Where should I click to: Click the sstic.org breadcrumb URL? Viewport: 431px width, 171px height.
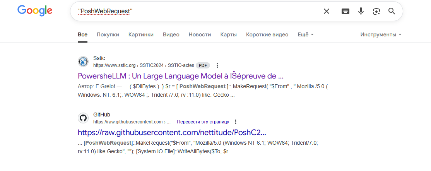[144, 65]
